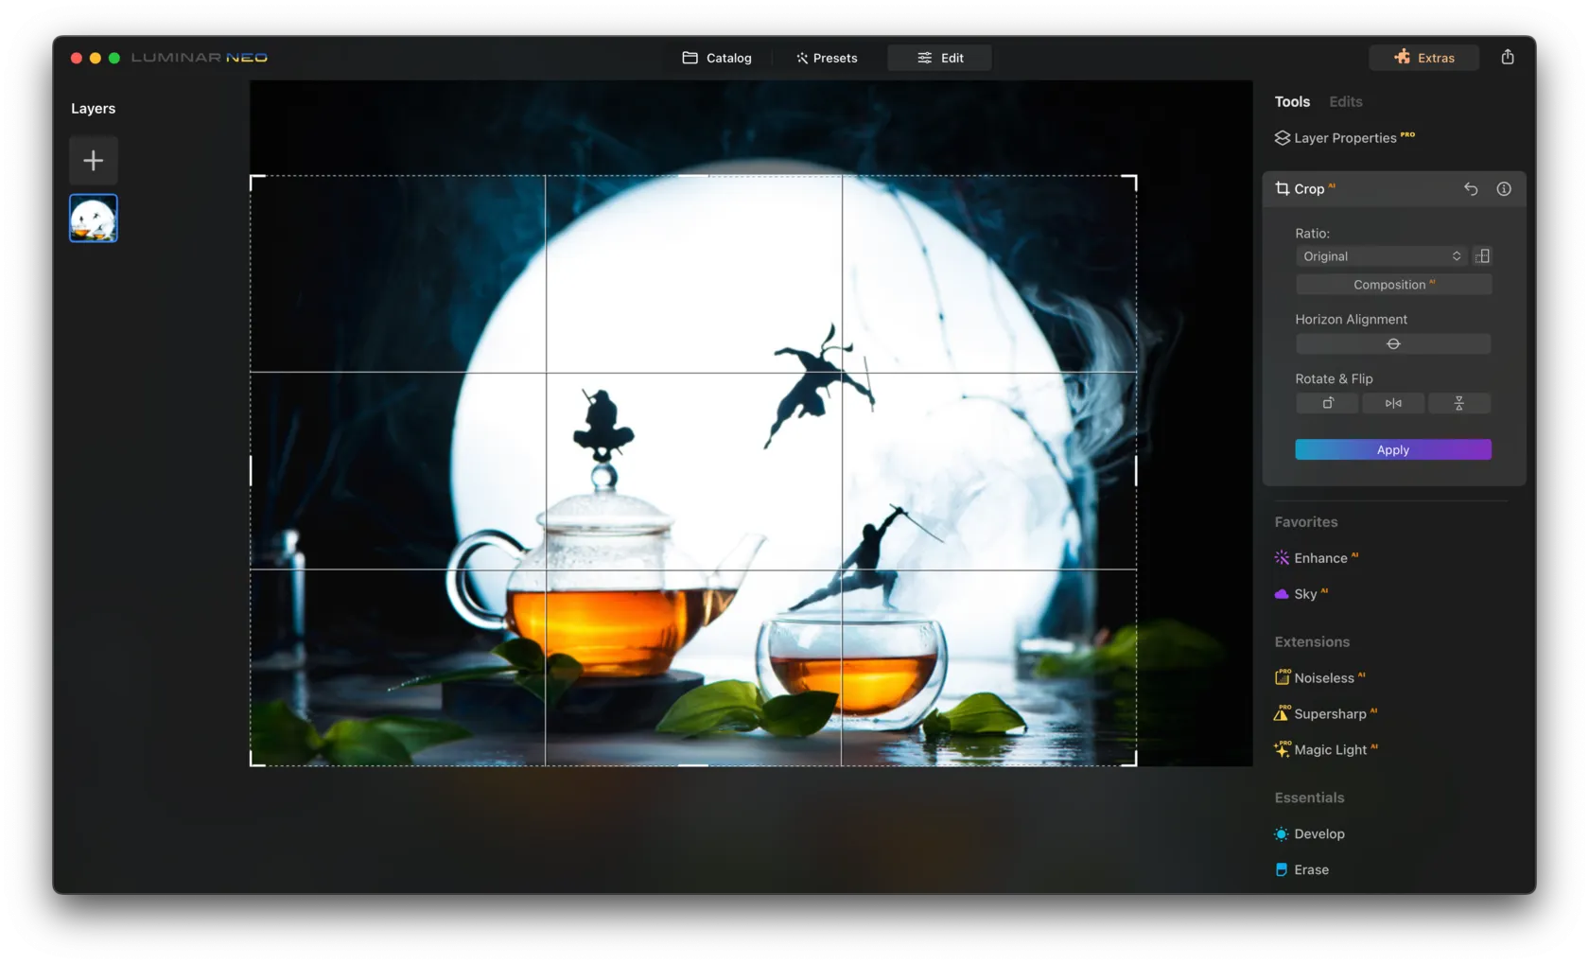Click the rotate image icon
1589x964 pixels.
pyautogui.click(x=1327, y=403)
